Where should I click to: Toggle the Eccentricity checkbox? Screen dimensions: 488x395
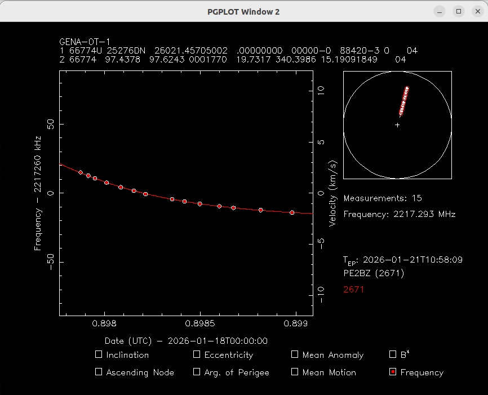pyautogui.click(x=197, y=354)
